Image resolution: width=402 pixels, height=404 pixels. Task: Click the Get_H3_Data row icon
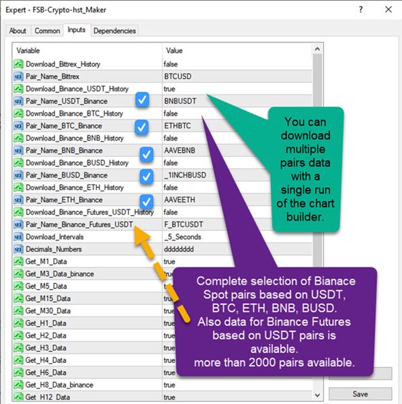[19, 348]
